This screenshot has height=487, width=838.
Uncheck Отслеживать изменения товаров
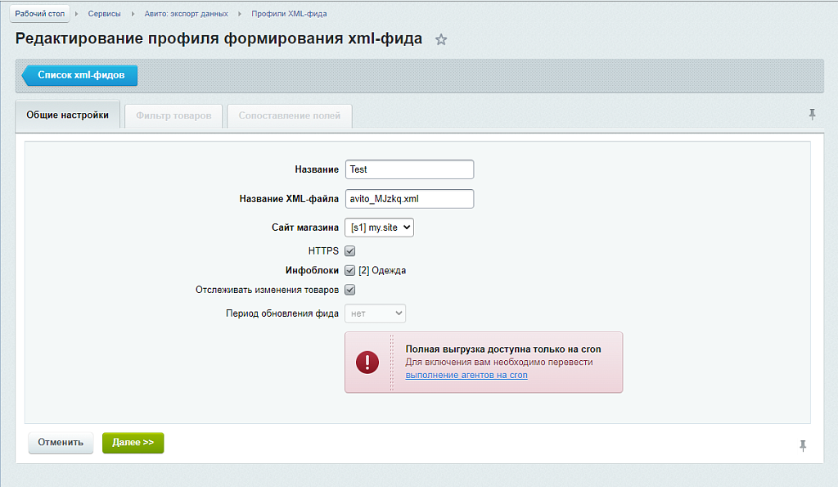pos(349,289)
